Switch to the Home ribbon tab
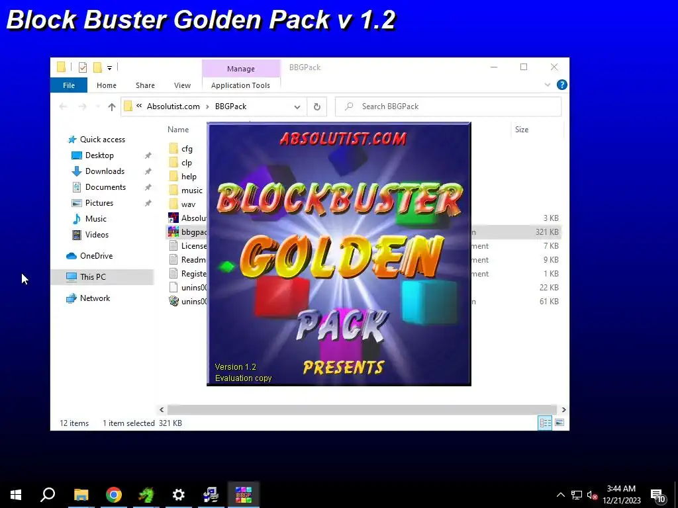The image size is (678, 508). 107,85
